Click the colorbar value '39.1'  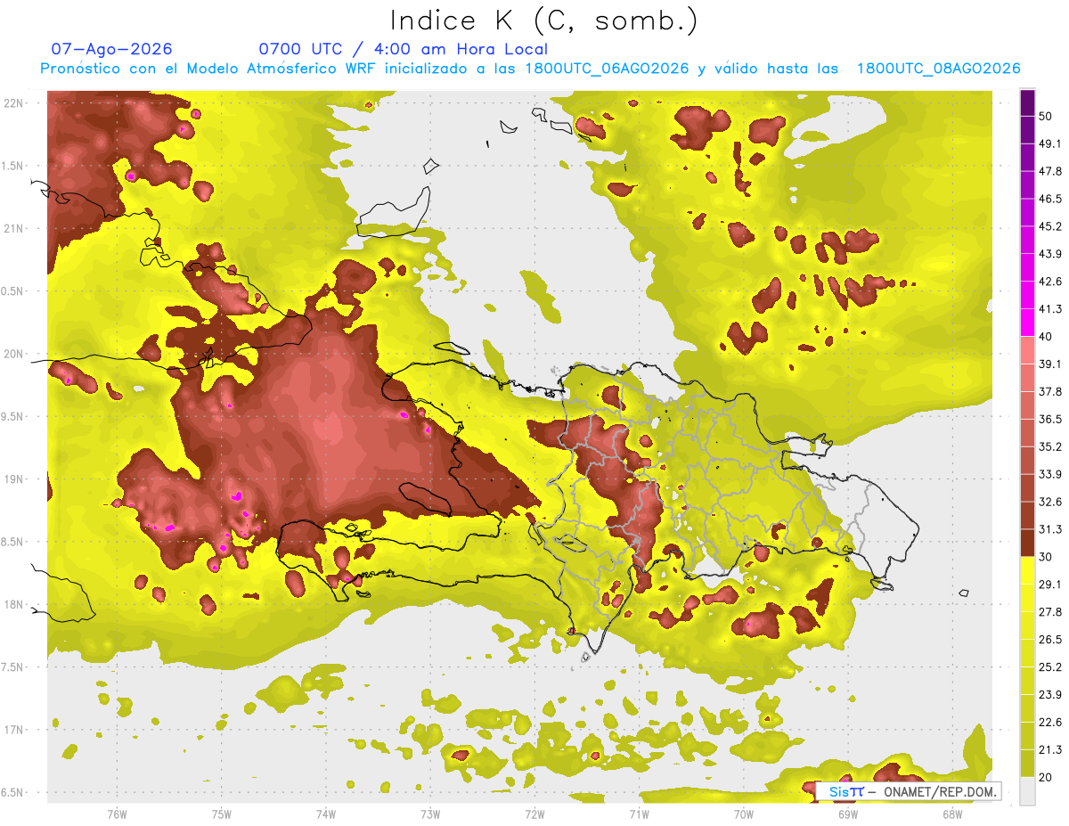[1050, 364]
